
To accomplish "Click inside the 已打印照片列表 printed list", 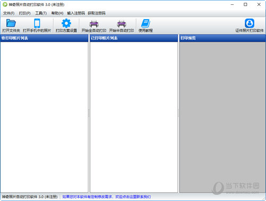I will tap(134, 117).
